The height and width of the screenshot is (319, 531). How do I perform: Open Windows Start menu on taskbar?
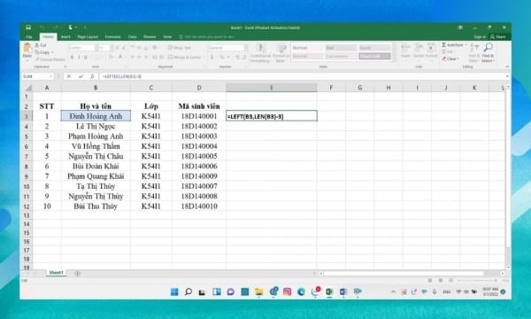pyautogui.click(x=174, y=292)
